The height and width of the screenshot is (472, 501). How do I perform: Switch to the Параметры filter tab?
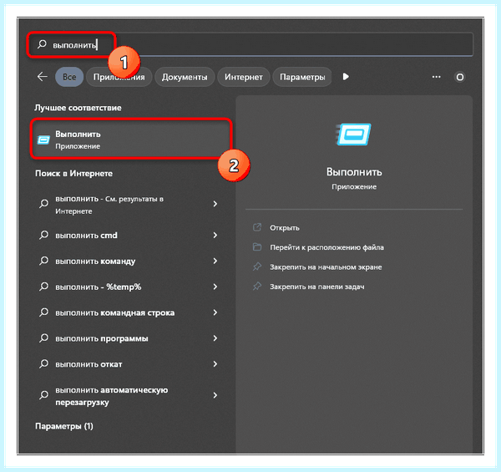click(302, 77)
